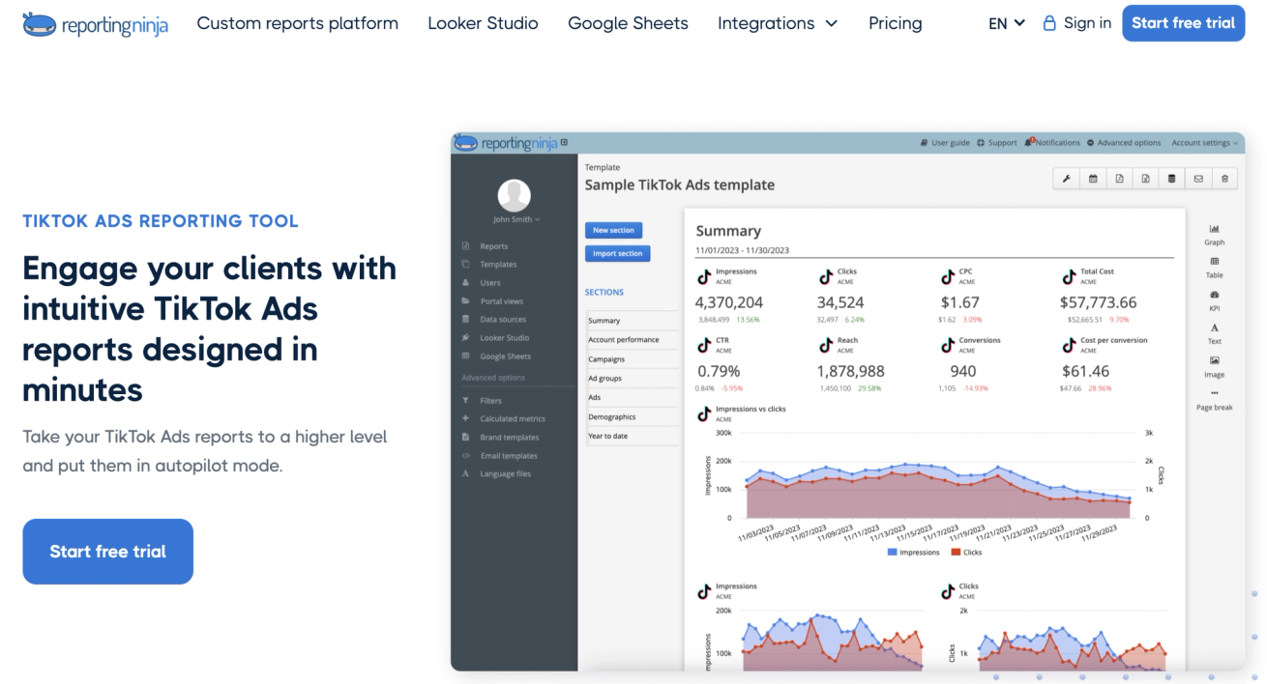1267x684 pixels.
Task: Open the Pricing page
Action: coord(895,23)
